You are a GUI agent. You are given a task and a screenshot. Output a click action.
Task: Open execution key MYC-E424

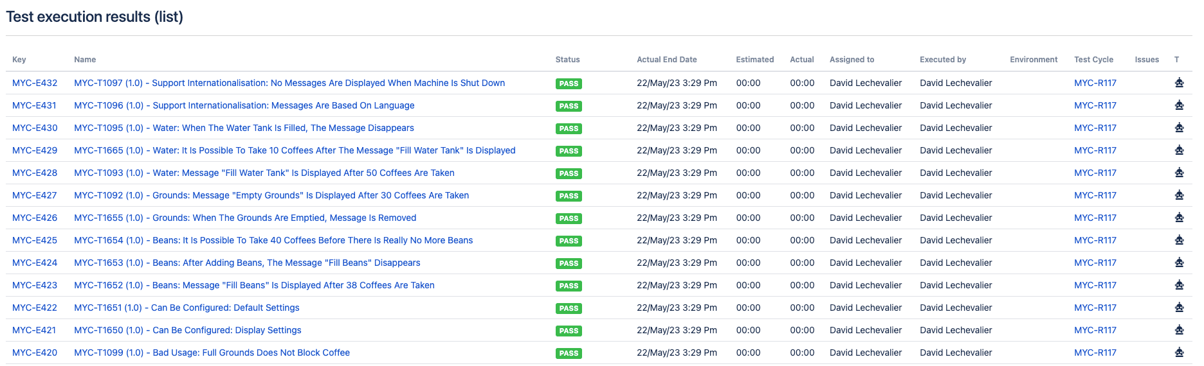coord(35,263)
